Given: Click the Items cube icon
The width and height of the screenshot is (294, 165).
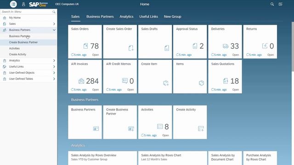Looking at the screenshot, I should (201, 83).
